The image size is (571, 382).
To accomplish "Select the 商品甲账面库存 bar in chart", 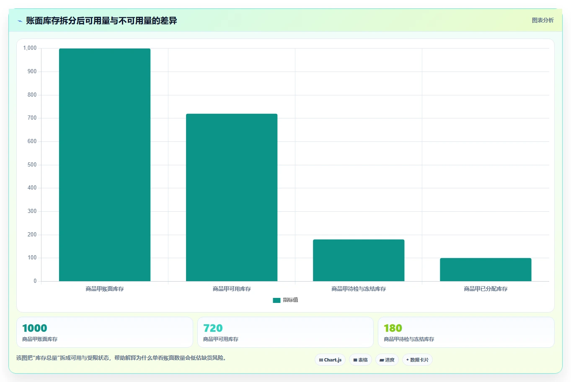I will point(105,165).
